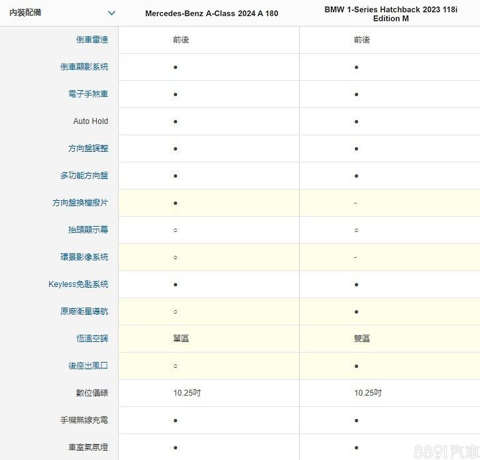Click the 抬頭顯示幕 feature link
This screenshot has height=460, width=480.
(88, 230)
